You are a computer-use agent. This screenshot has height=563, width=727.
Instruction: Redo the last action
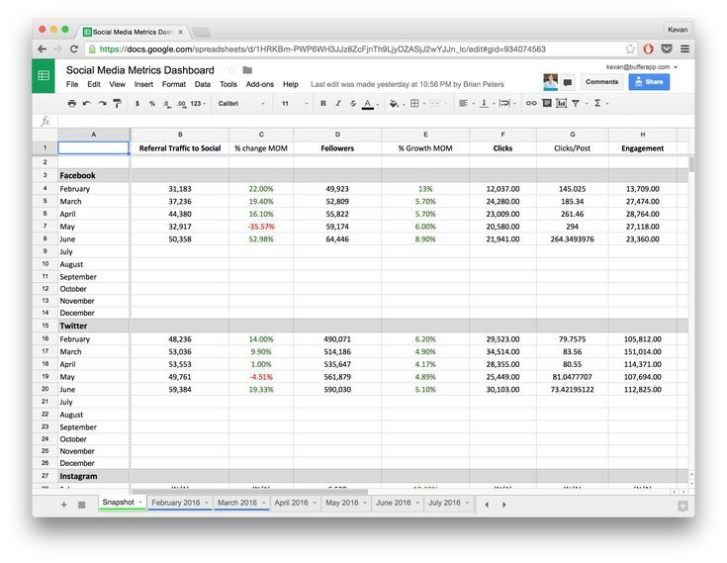point(102,104)
